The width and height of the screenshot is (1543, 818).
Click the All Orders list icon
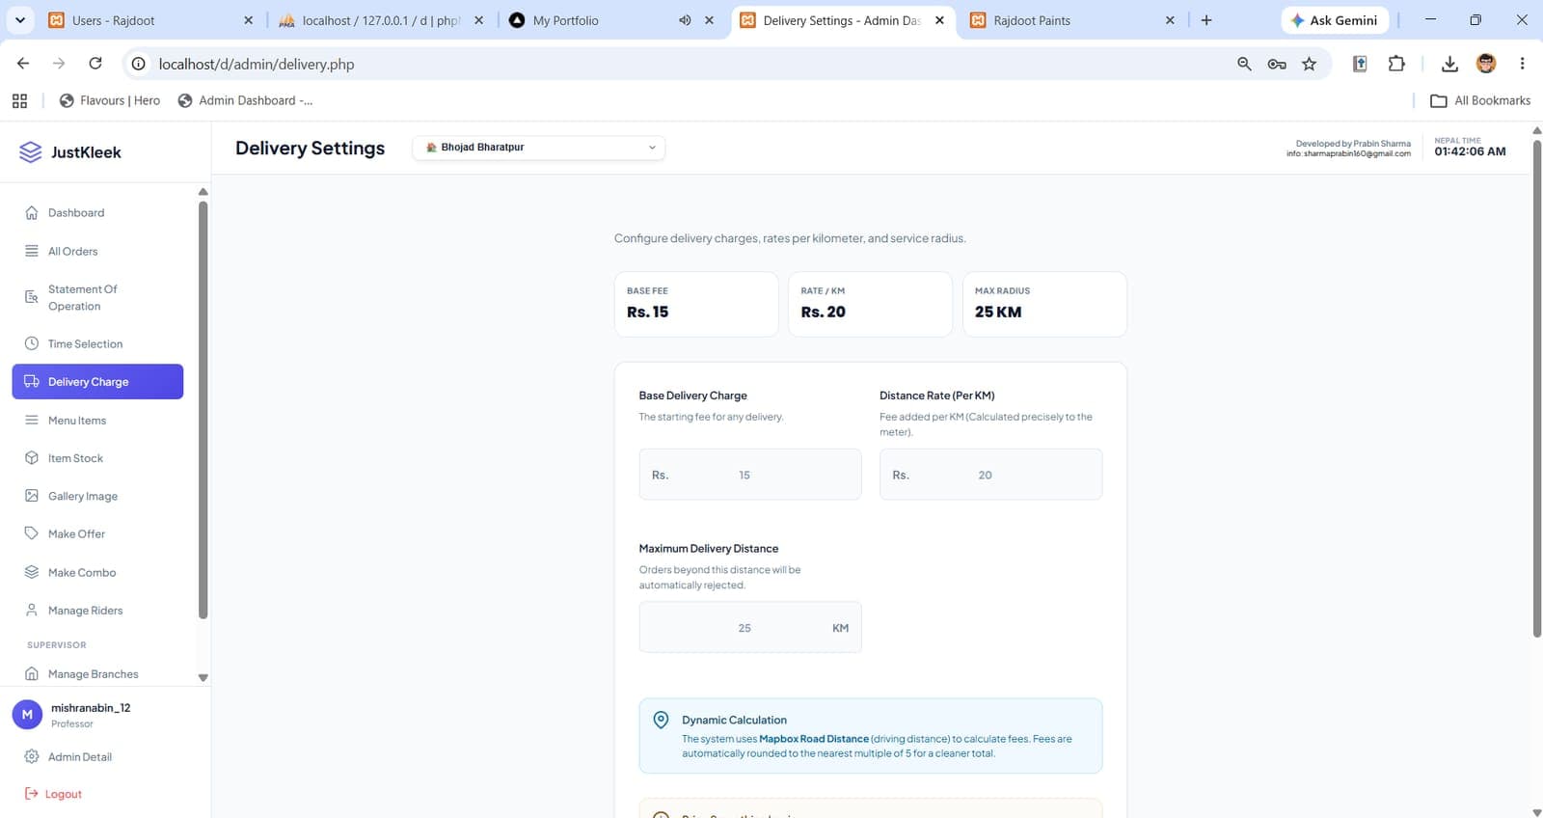pos(32,251)
